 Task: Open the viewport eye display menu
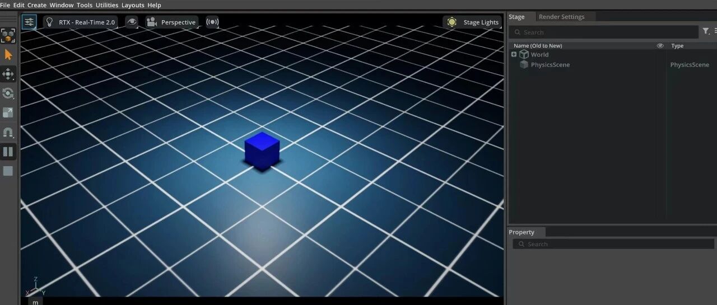click(x=132, y=22)
